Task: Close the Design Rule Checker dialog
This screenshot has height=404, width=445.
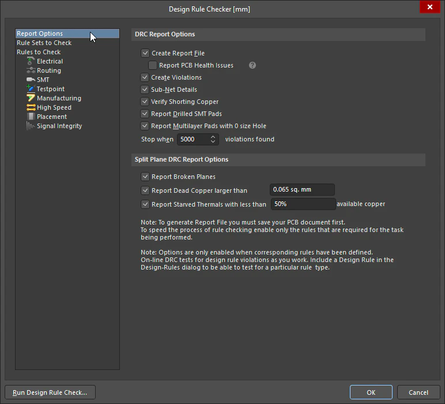Action: (429, 7)
